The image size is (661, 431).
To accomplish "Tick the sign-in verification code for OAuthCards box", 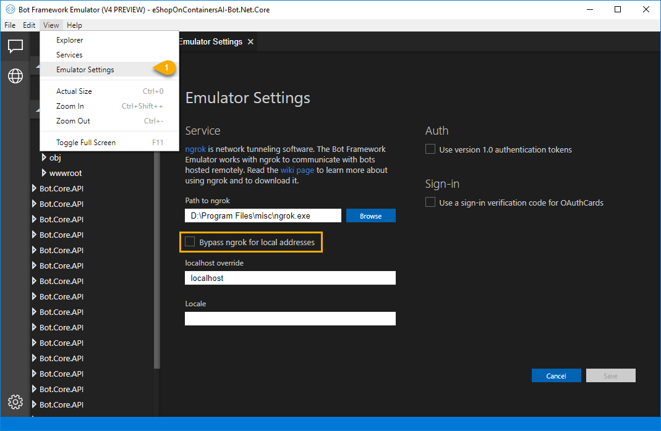I will (430, 202).
